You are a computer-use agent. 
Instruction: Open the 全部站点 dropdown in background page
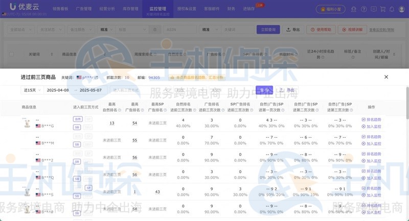click(20, 30)
